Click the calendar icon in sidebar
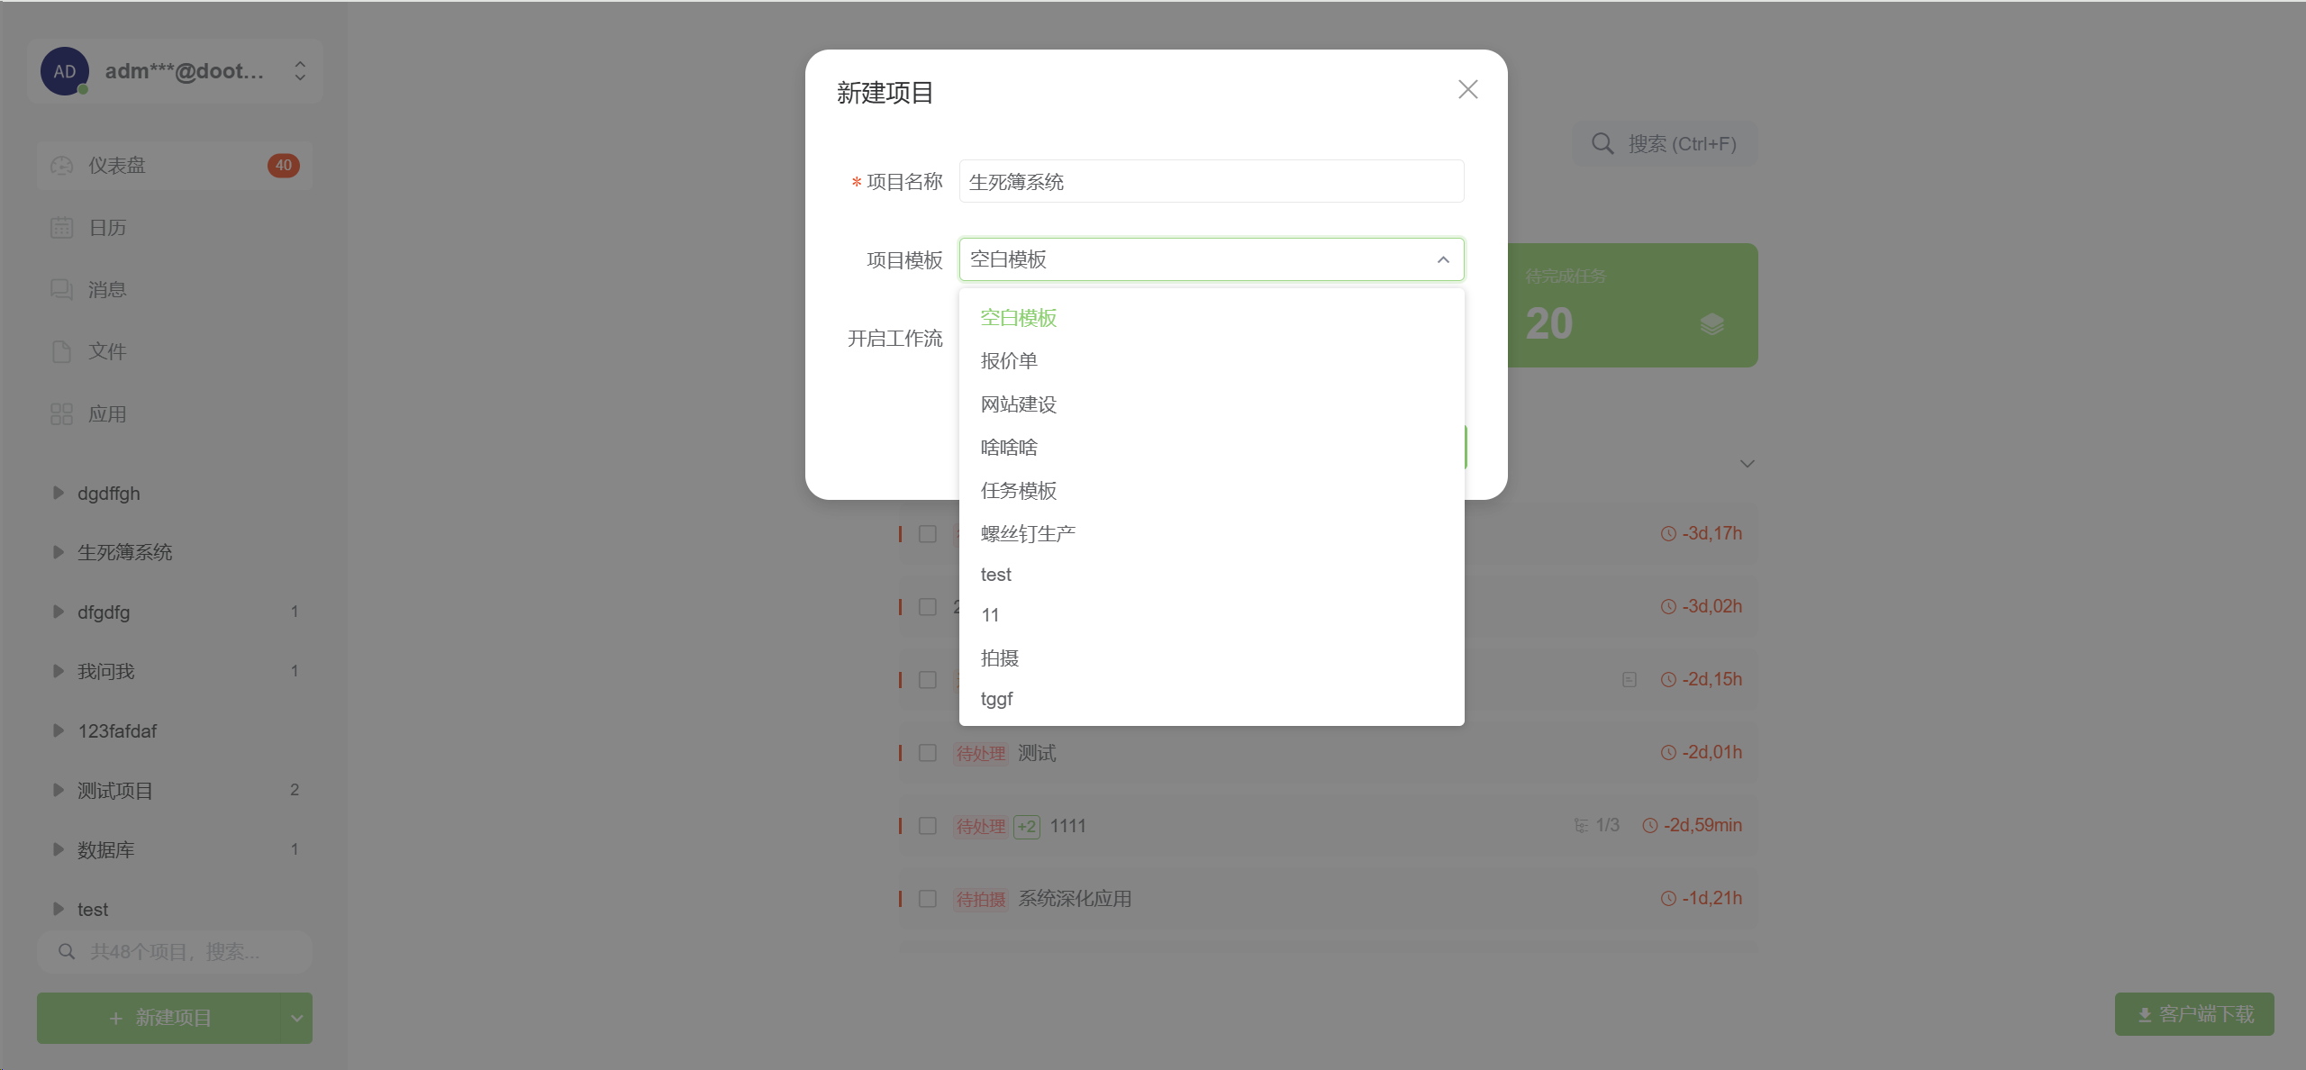Viewport: 2306px width, 1070px height. pyautogui.click(x=61, y=228)
